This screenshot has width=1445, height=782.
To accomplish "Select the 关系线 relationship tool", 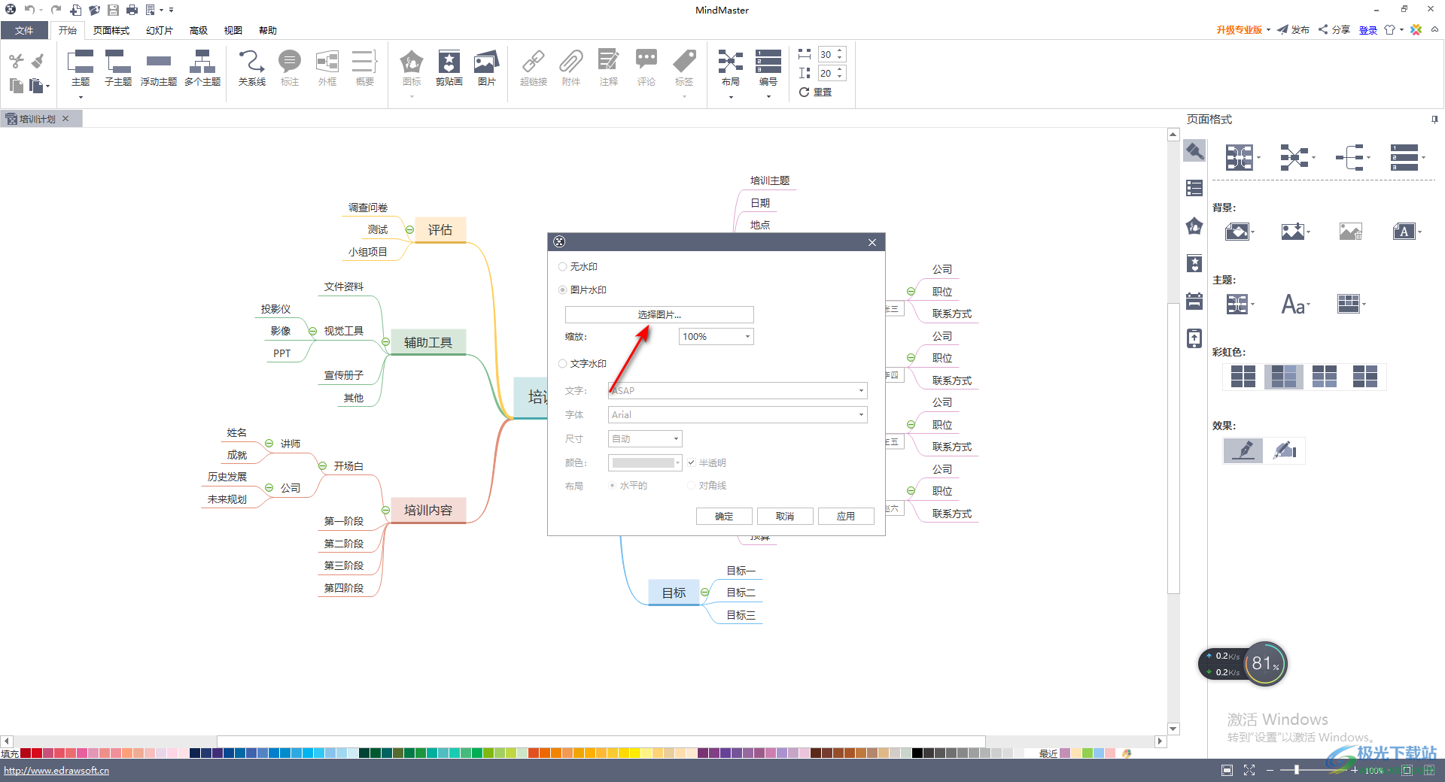I will pos(252,68).
